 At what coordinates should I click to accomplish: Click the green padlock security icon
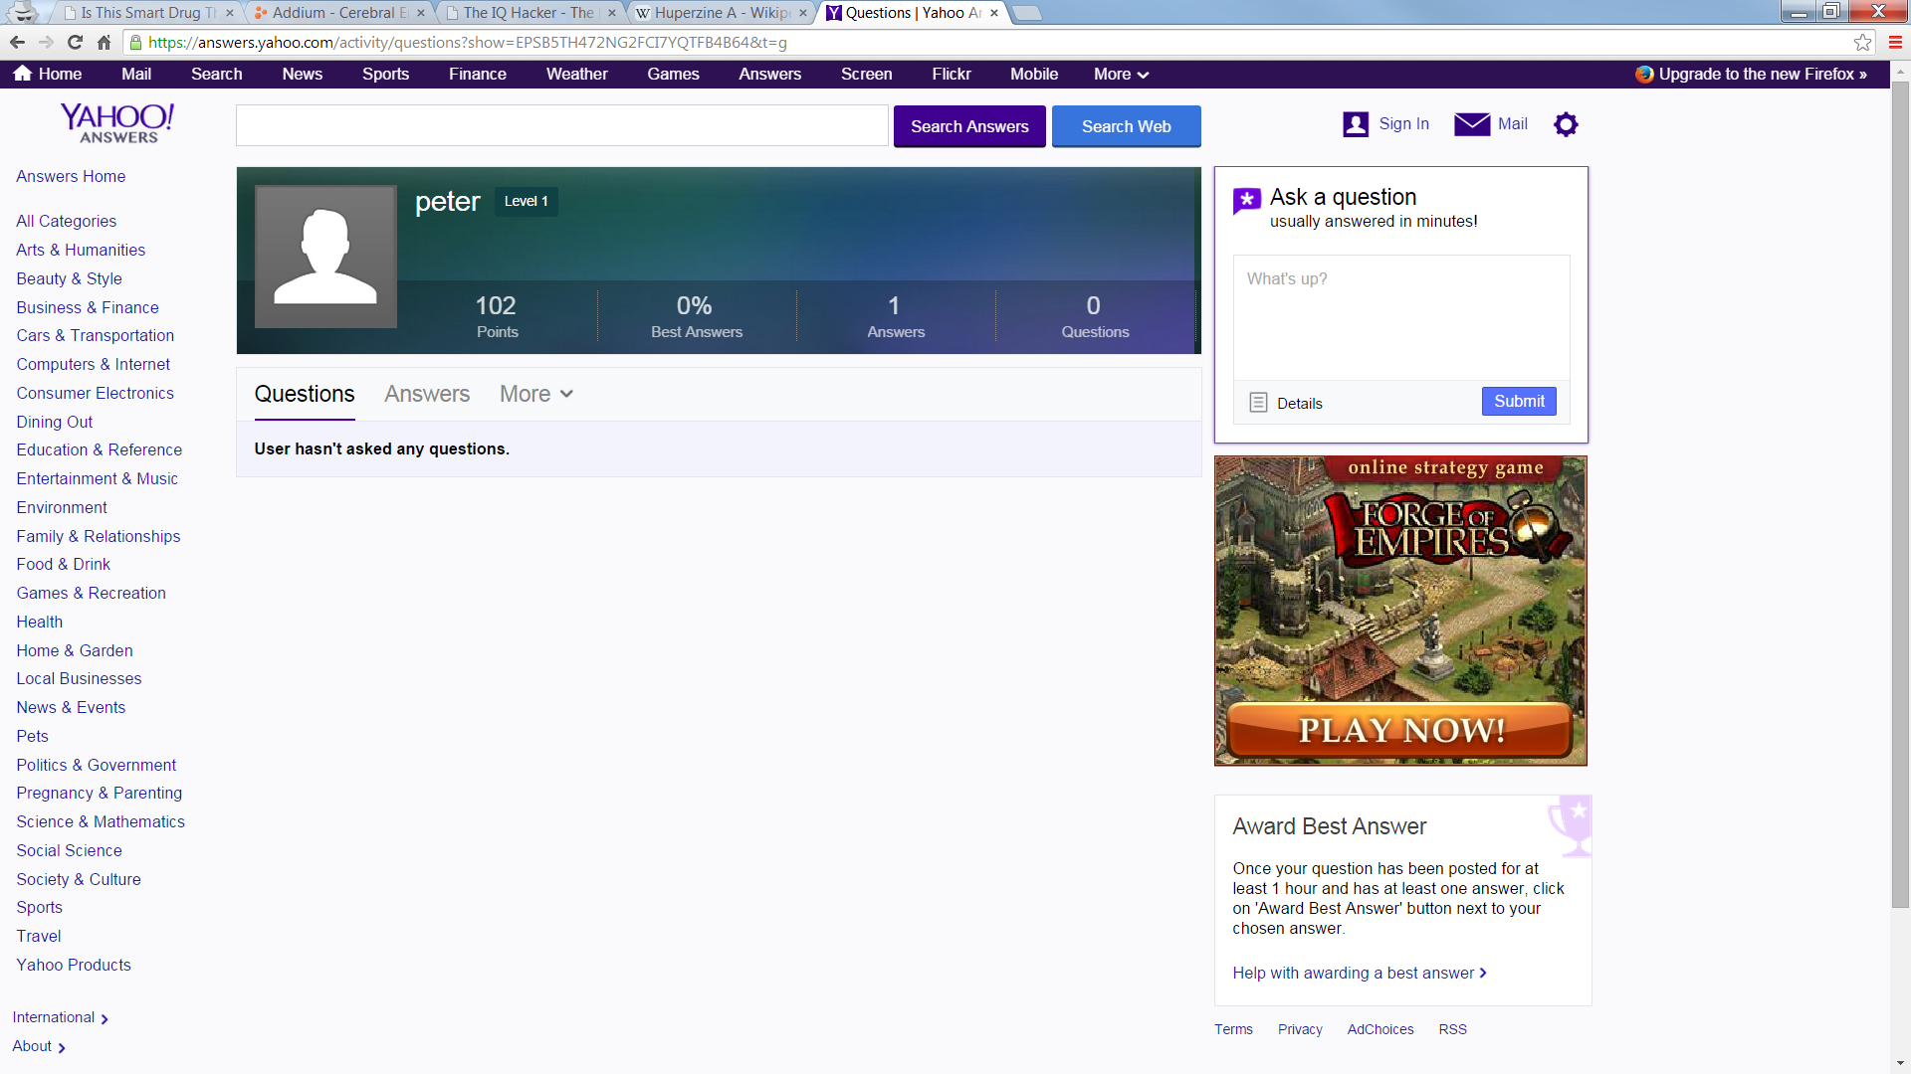(136, 42)
